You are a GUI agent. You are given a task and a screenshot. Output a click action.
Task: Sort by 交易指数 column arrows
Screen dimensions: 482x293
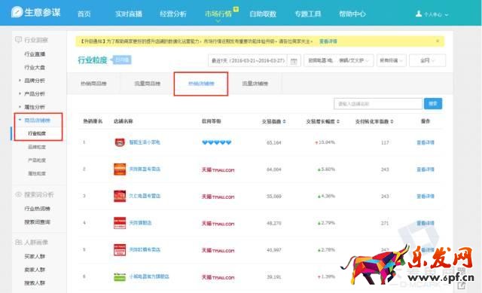tap(285, 121)
